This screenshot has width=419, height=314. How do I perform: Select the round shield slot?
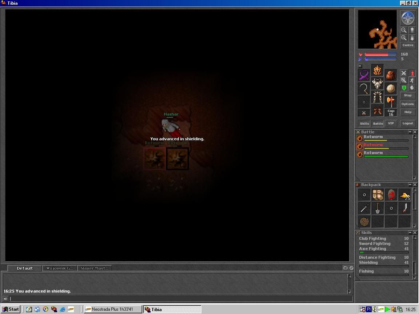click(x=391, y=89)
